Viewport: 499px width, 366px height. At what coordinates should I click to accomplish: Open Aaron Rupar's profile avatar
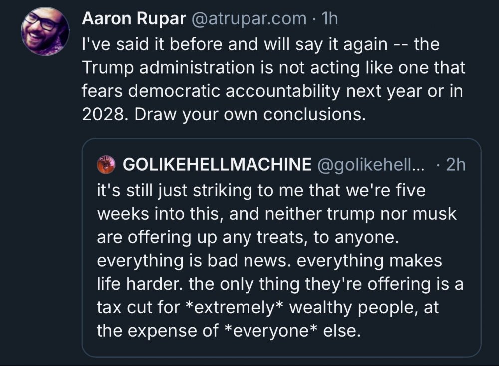click(45, 31)
